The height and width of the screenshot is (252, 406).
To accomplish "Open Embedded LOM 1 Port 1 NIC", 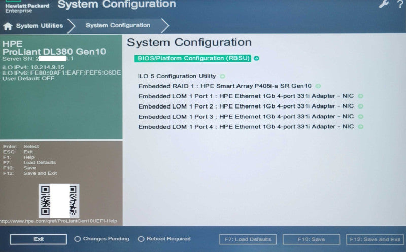I will pos(246,96).
